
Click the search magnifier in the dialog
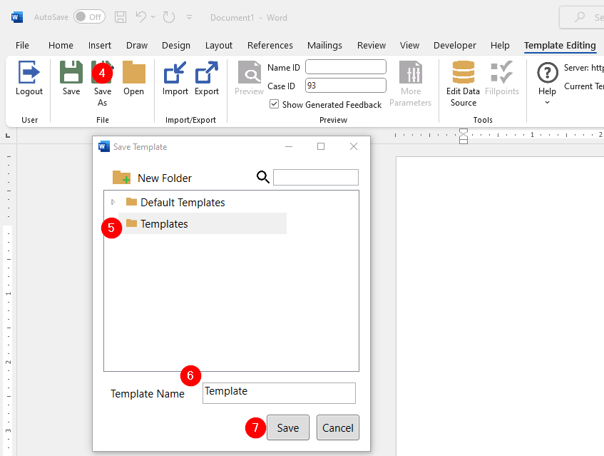[263, 176]
